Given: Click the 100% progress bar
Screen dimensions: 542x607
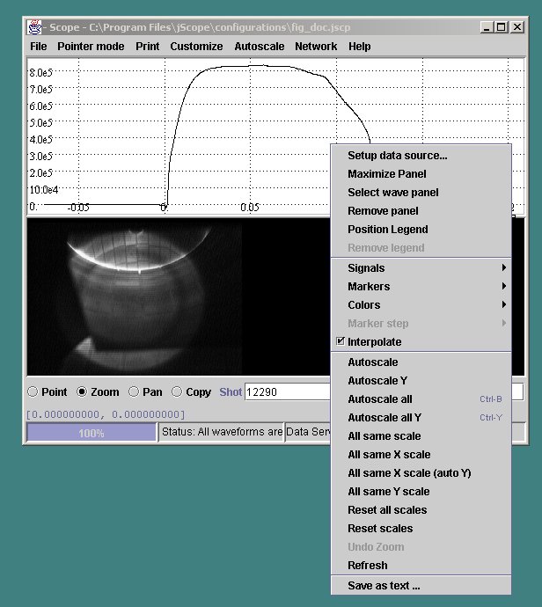Looking at the screenshot, I should [92, 433].
